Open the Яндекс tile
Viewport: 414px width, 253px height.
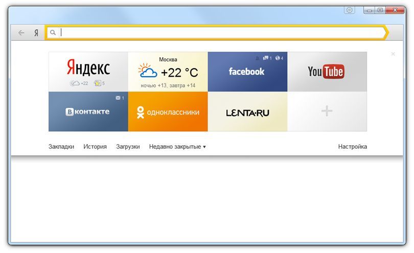click(x=88, y=72)
